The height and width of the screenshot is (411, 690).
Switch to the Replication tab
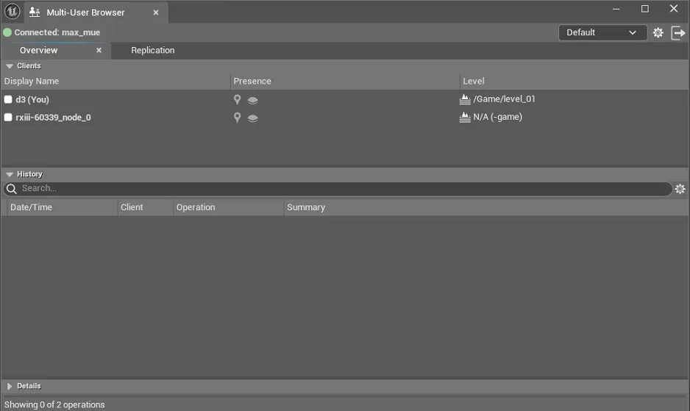point(152,51)
